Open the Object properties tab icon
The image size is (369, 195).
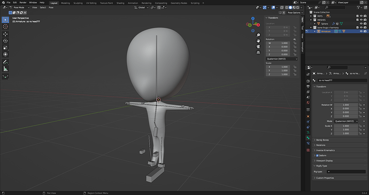pos(308,116)
